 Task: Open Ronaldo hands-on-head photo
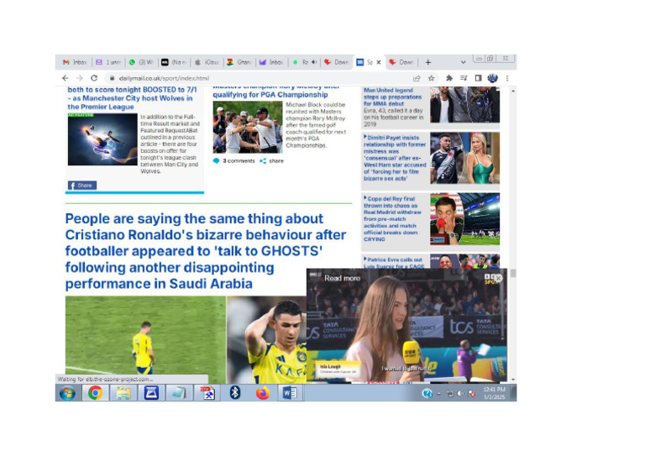point(266,339)
